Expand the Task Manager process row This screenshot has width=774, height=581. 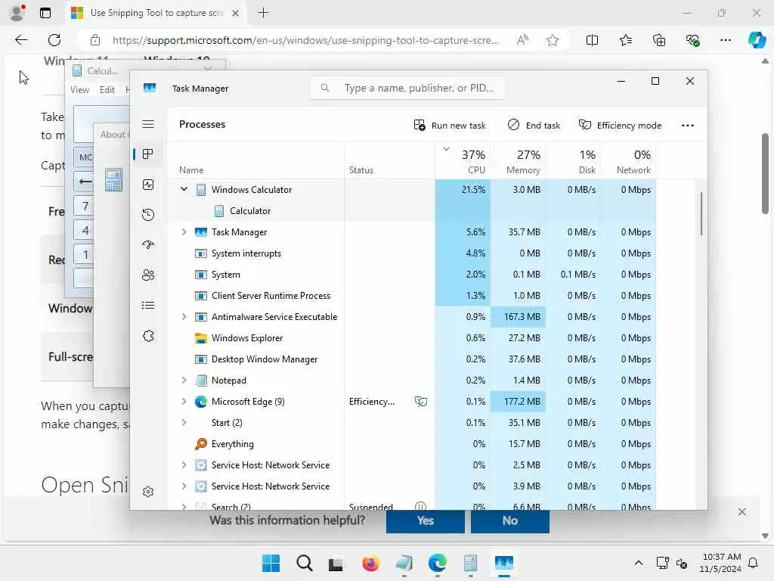[x=184, y=231]
